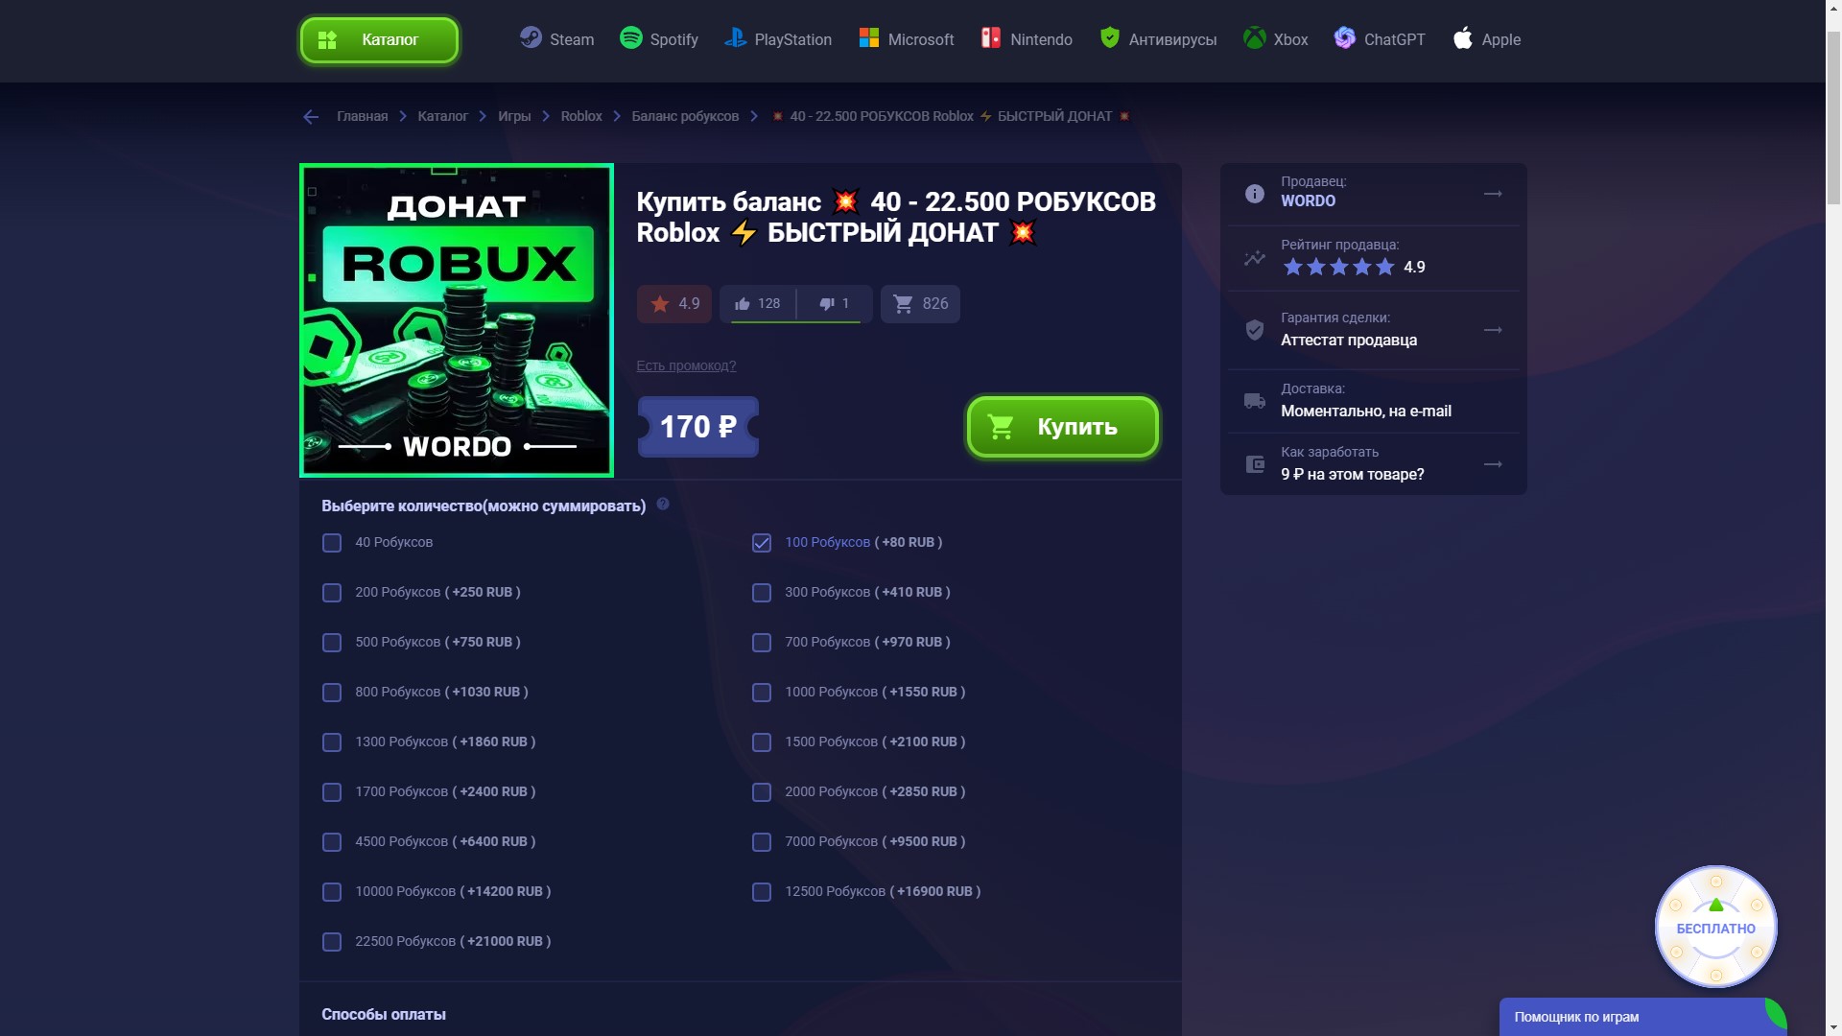The image size is (1842, 1036).
Task: Check the 1300 Робуксов checkbox
Action: click(x=332, y=742)
